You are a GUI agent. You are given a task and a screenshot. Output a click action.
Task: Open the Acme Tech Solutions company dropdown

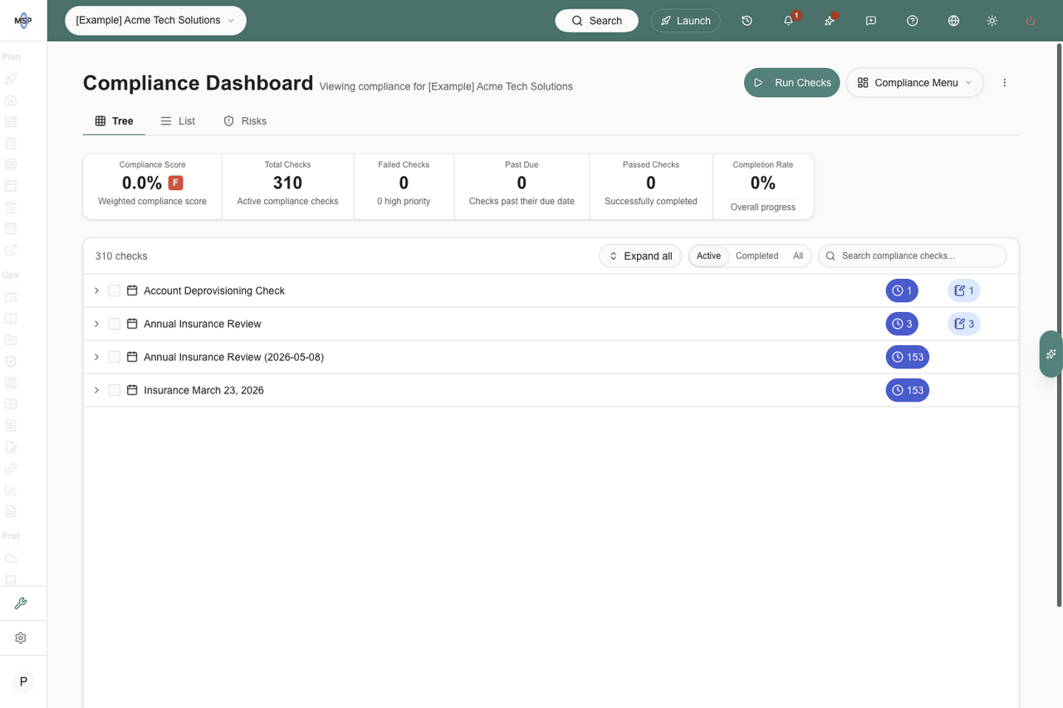(155, 21)
